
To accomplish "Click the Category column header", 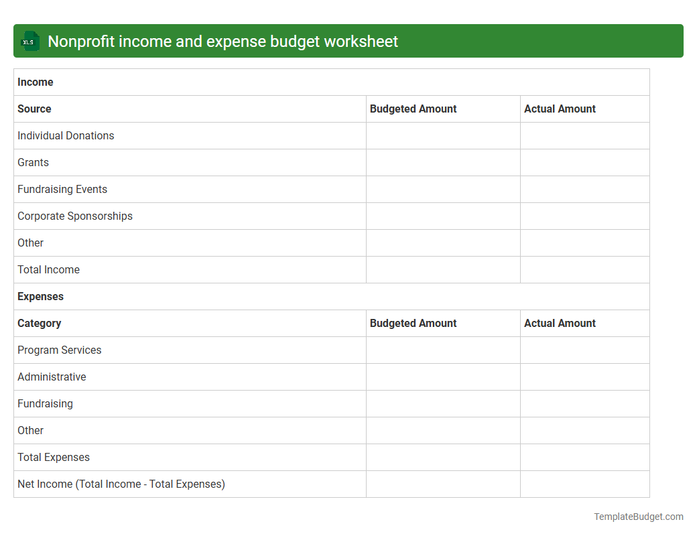I will click(39, 323).
